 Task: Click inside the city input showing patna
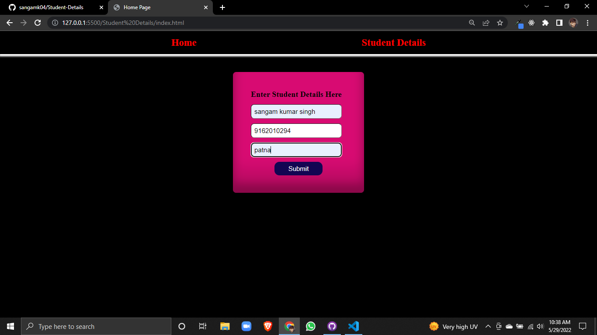click(296, 150)
